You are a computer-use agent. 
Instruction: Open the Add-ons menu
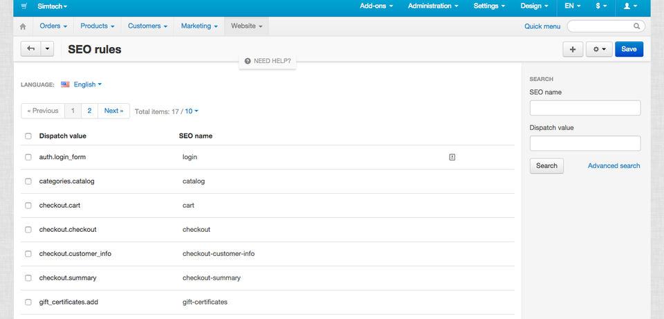tap(376, 6)
